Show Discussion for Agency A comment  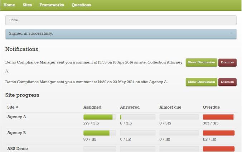(x=202, y=82)
